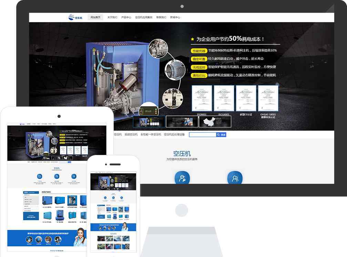Click the blue category header in tablet sidebar
This screenshot has width=347, height=257.
(31, 192)
